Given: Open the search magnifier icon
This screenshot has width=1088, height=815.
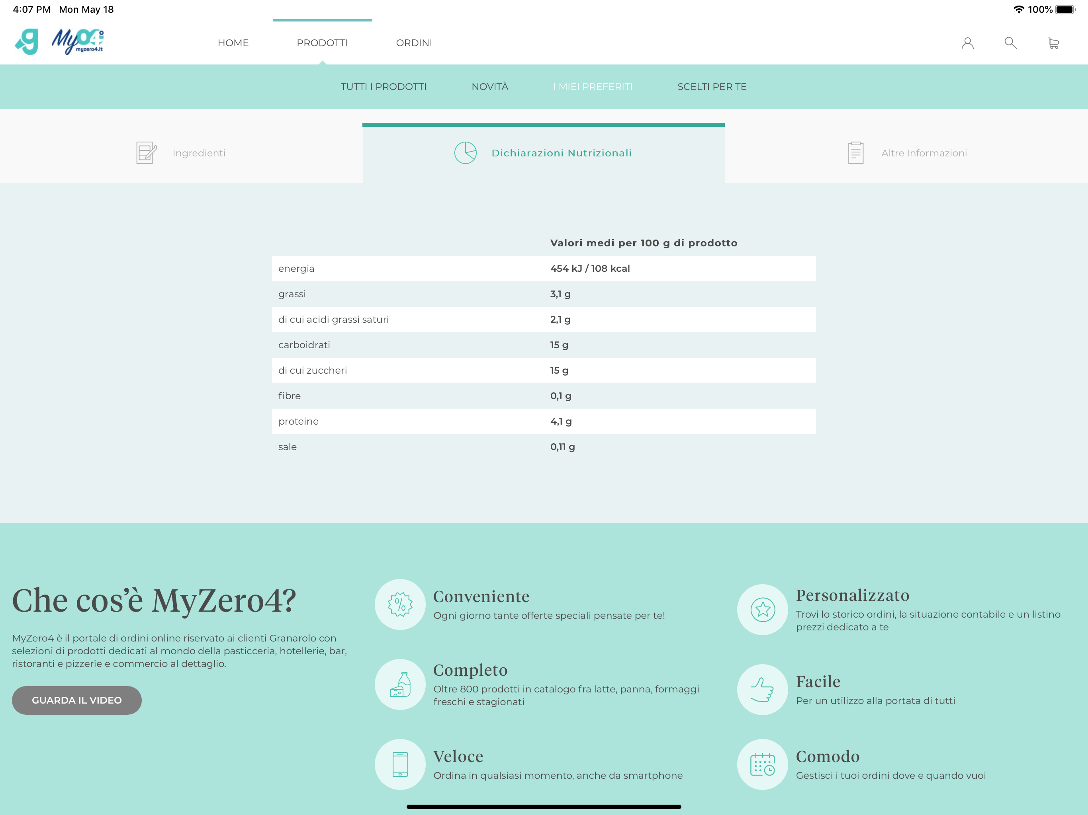Looking at the screenshot, I should pyautogui.click(x=1010, y=43).
